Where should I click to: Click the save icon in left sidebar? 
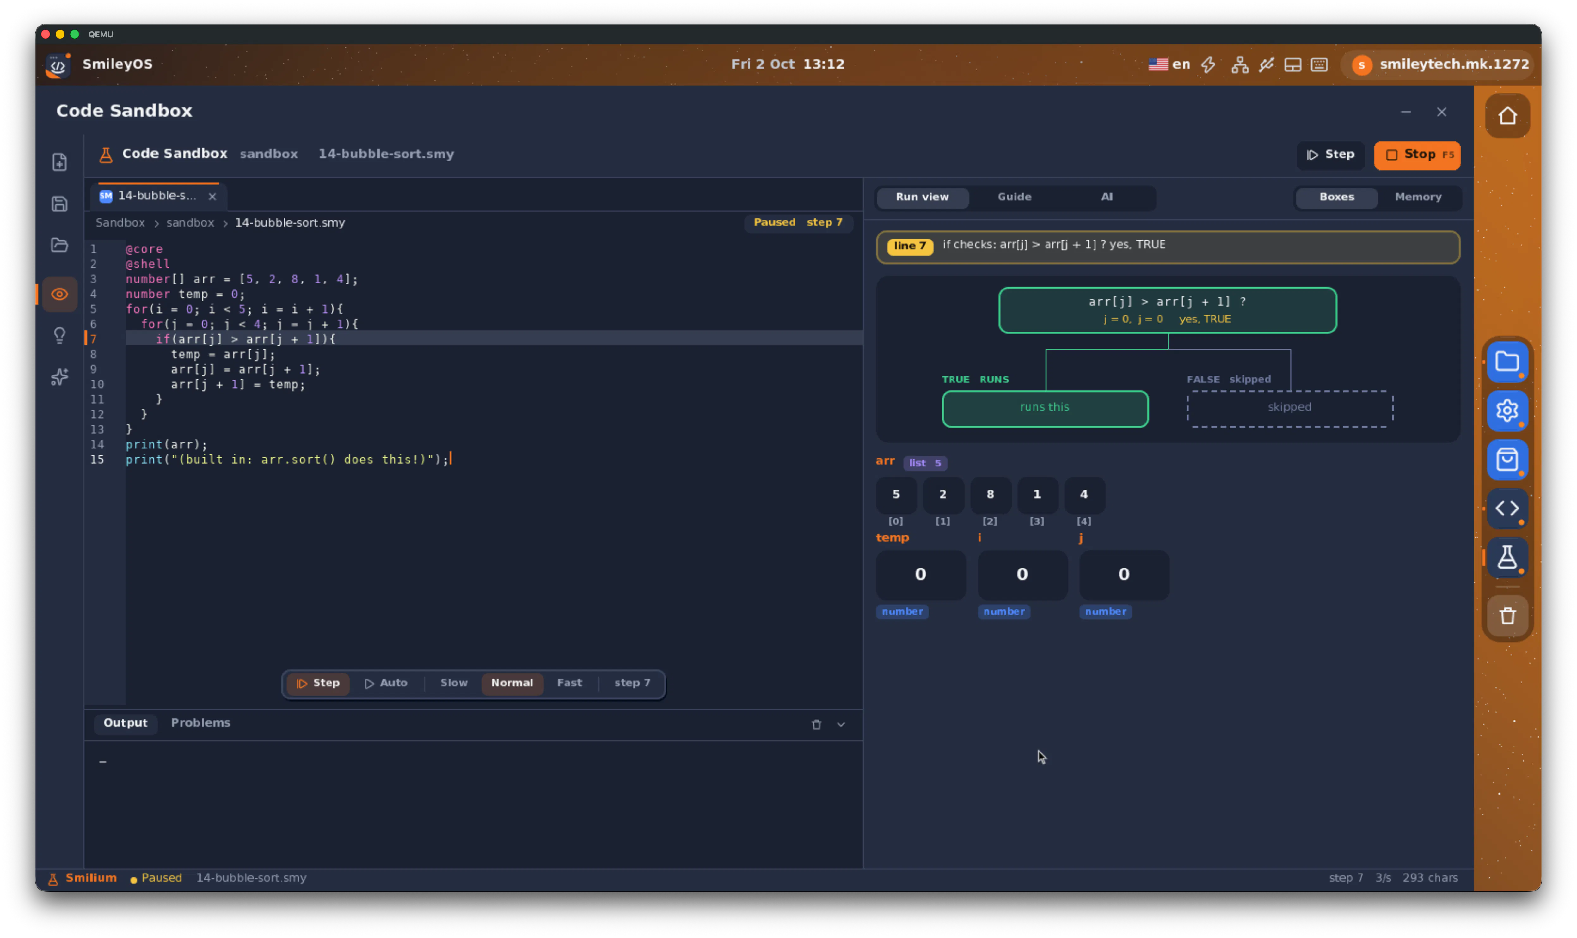[59, 204]
